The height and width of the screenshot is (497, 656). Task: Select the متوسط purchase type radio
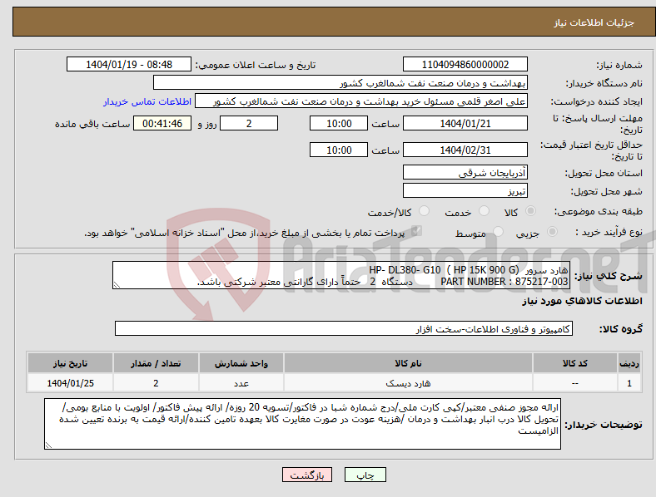click(498, 232)
